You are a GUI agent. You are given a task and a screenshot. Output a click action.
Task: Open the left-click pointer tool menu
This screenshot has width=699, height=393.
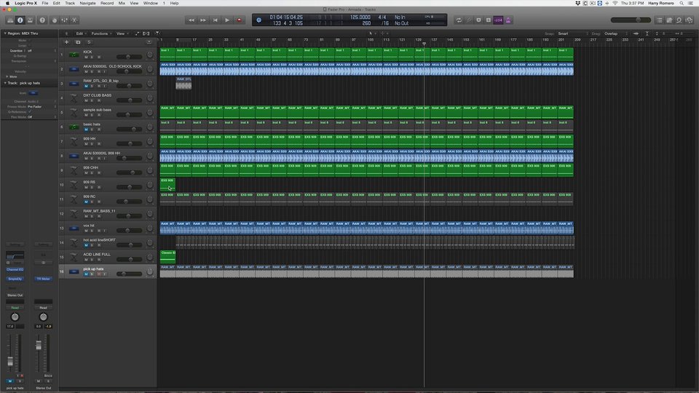[x=372, y=33]
